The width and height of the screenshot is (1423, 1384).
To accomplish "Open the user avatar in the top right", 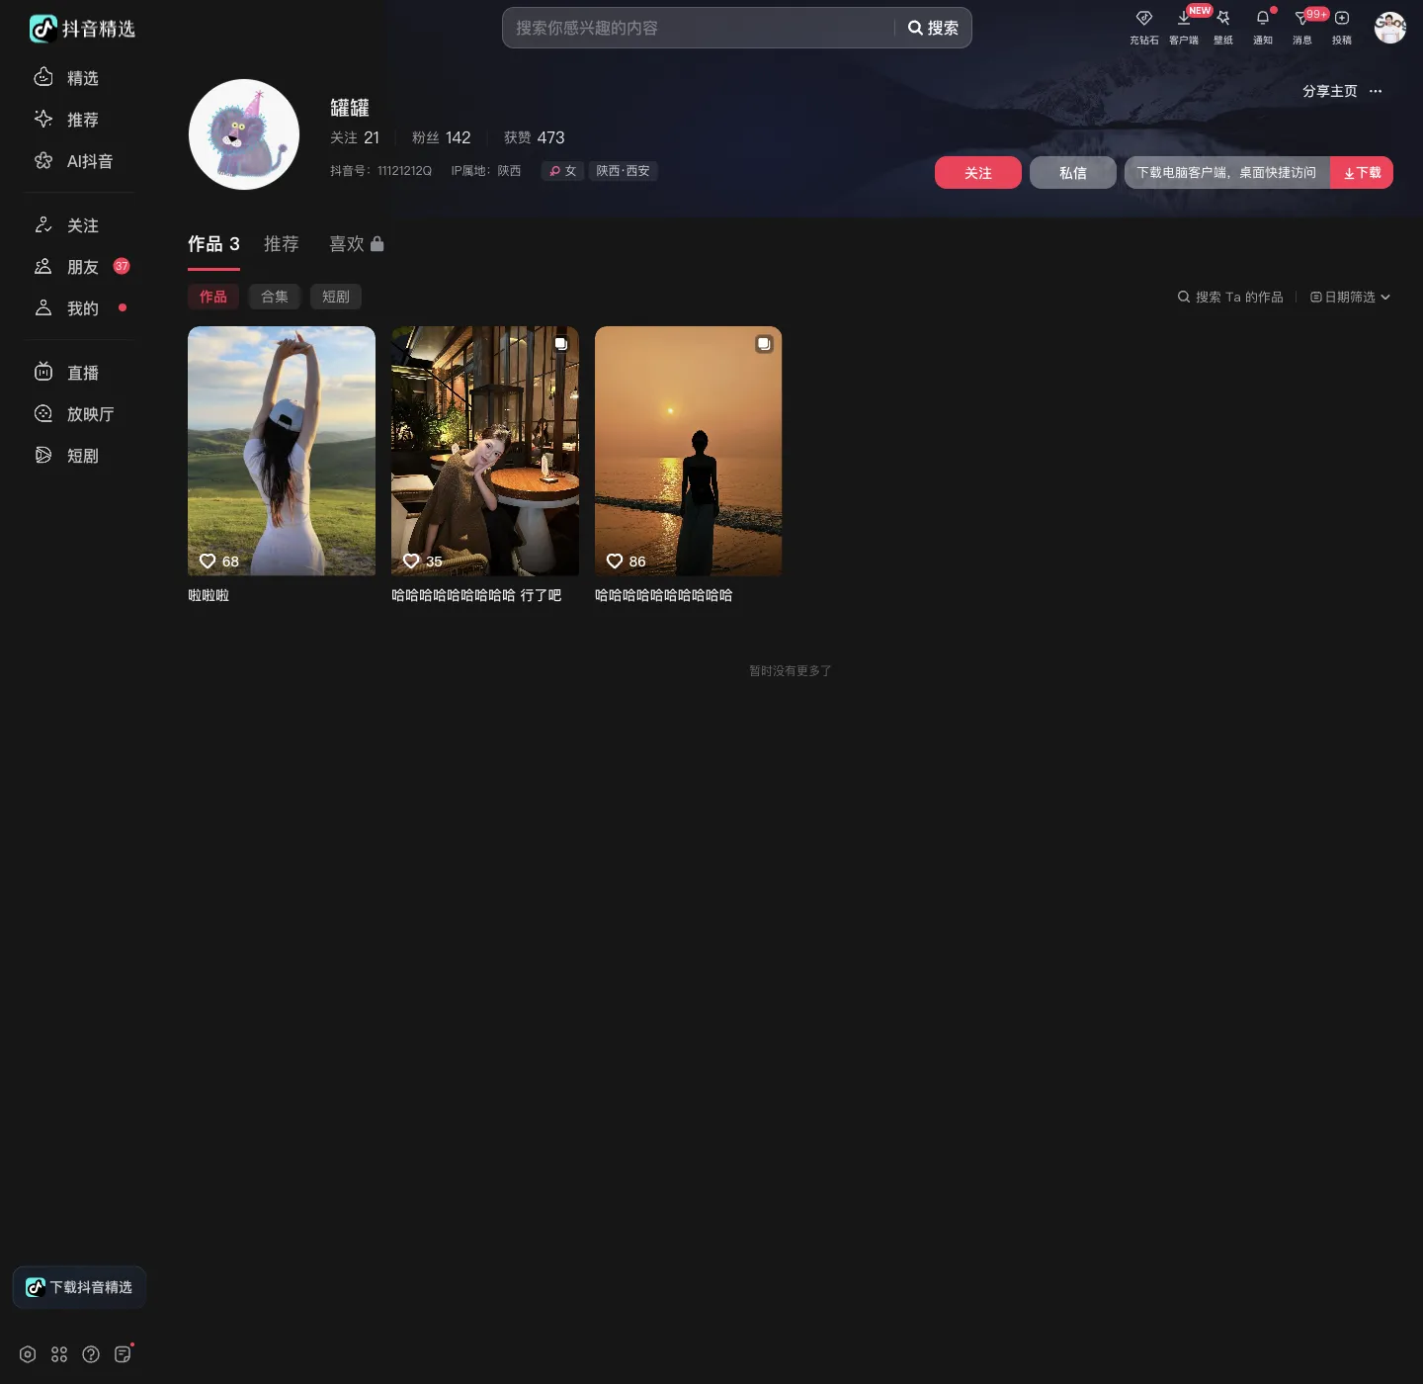I will pos(1390,28).
